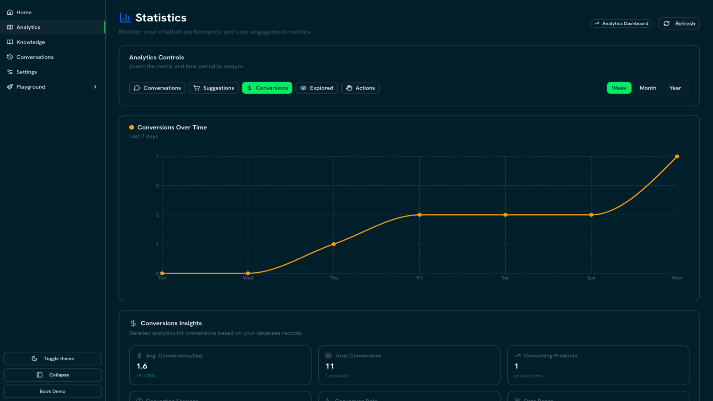The height and width of the screenshot is (401, 713).
Task: Click the Home icon in sidebar
Action: pos(10,12)
